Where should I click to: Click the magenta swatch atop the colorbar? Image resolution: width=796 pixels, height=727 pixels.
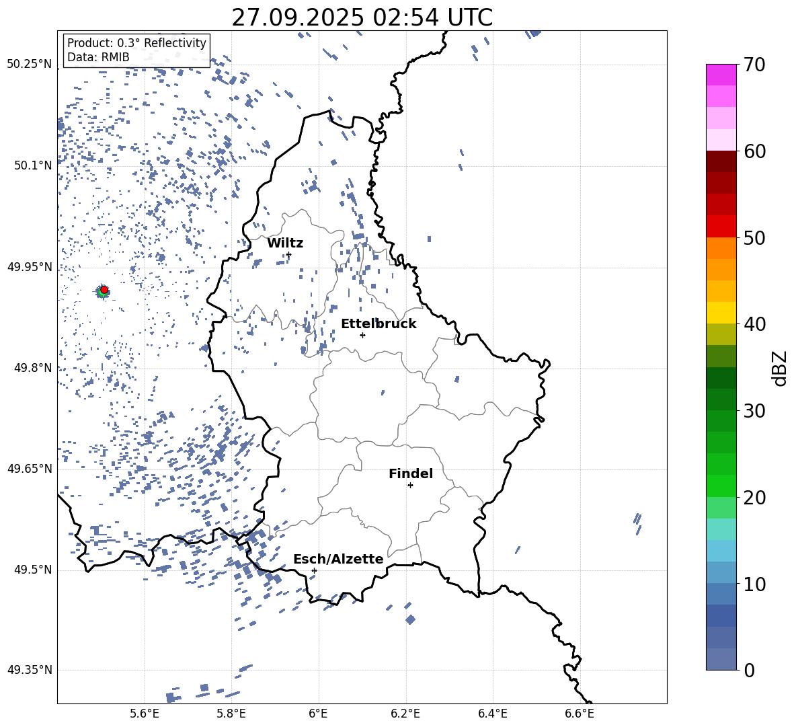[x=721, y=75]
